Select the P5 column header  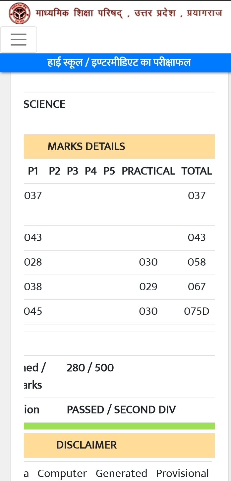coord(109,171)
